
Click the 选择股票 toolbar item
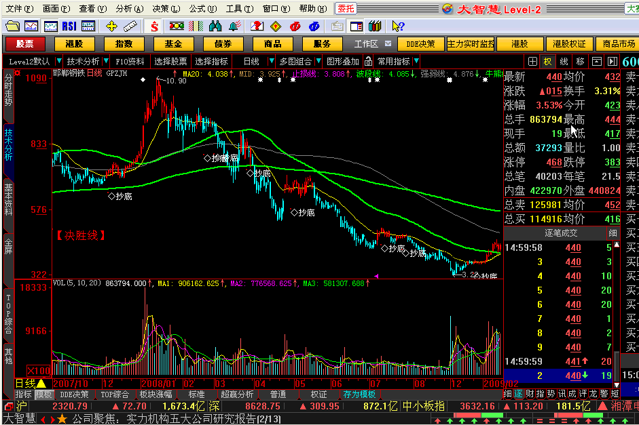[170, 62]
